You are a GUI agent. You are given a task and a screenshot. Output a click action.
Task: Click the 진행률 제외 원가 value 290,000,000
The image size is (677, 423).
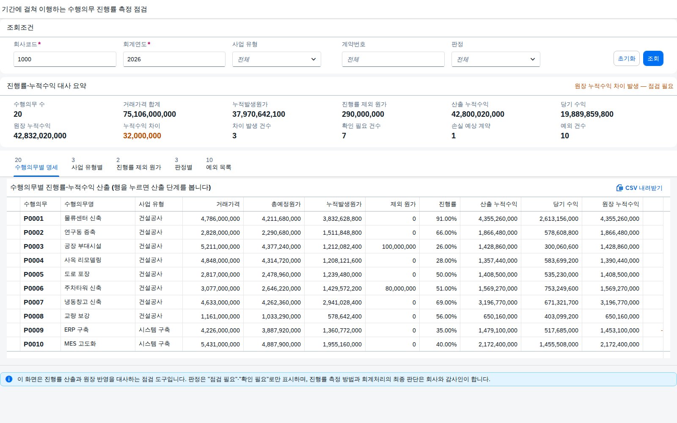click(363, 114)
